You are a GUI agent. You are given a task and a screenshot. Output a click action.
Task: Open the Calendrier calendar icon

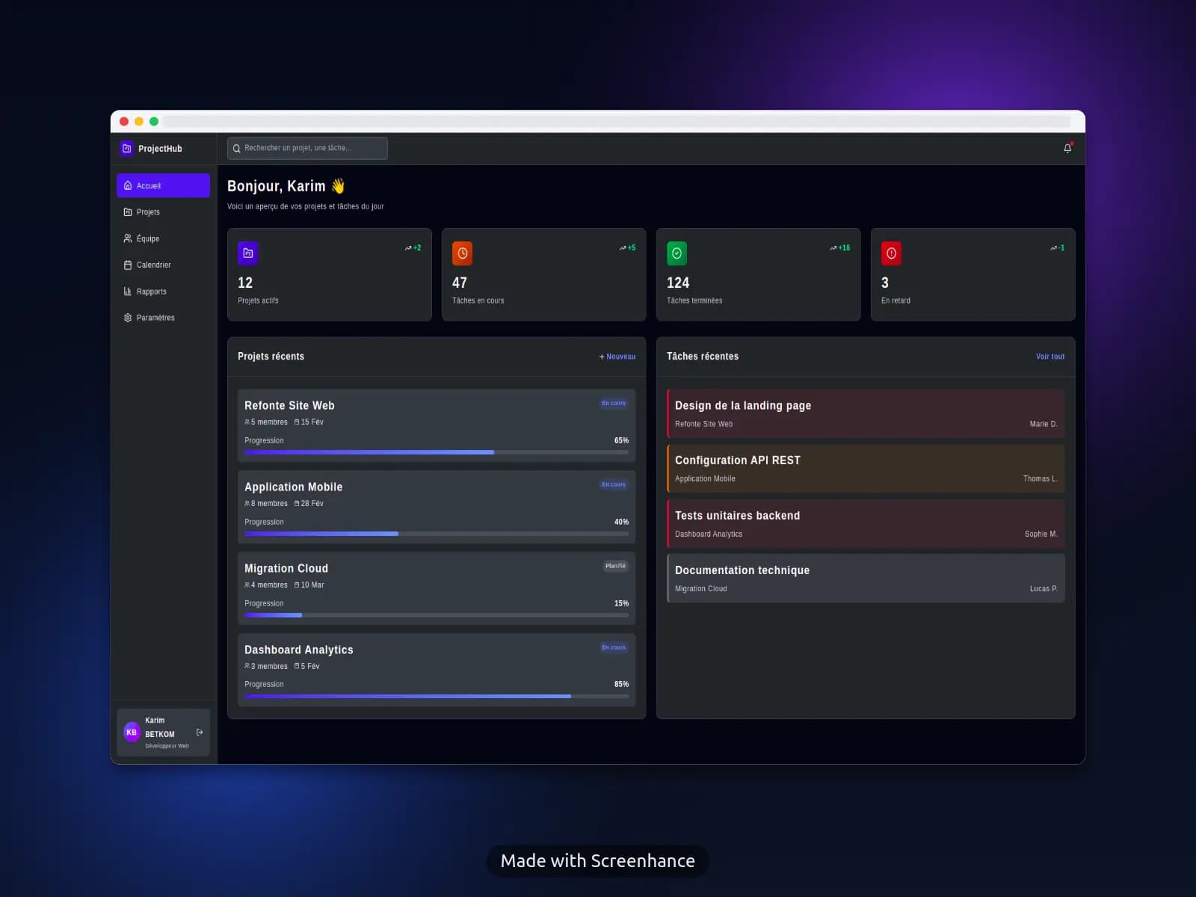pyautogui.click(x=128, y=265)
